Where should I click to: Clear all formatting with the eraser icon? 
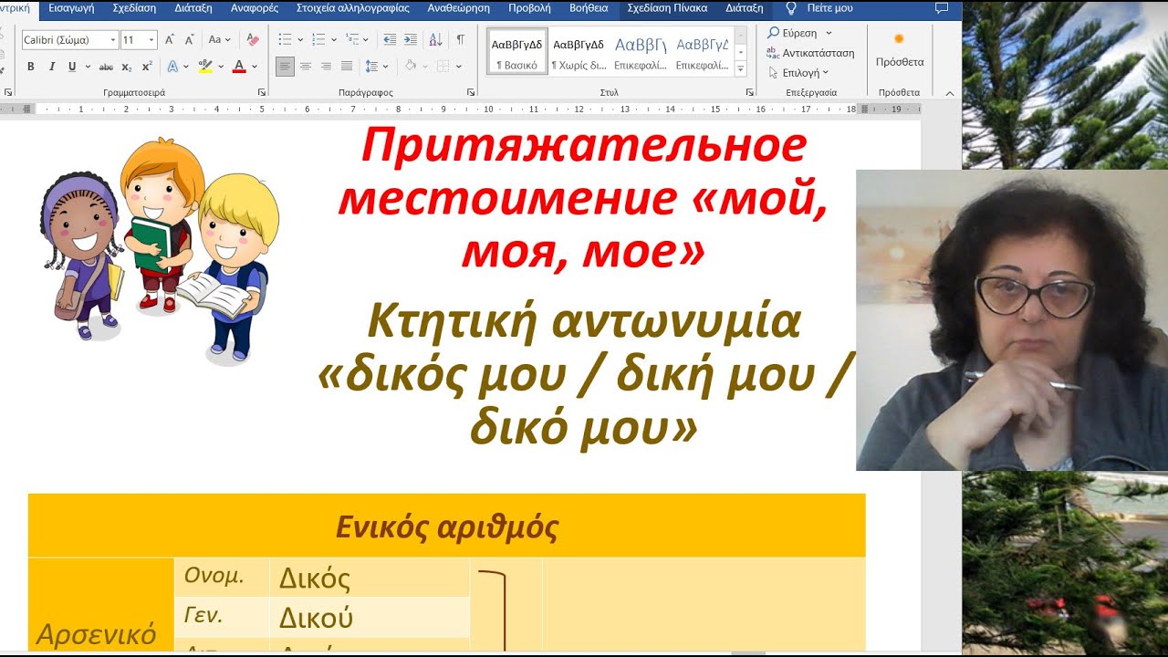pyautogui.click(x=253, y=40)
